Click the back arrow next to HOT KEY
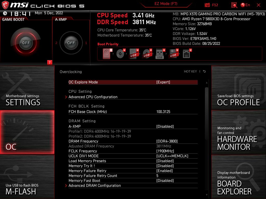Screen dimensions: 266x199 204,72
